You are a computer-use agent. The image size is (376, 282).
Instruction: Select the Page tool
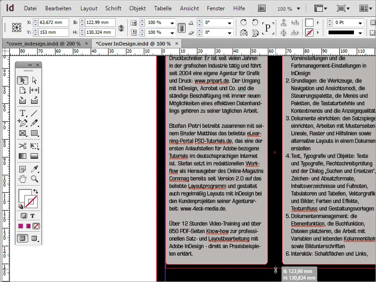[23, 90]
